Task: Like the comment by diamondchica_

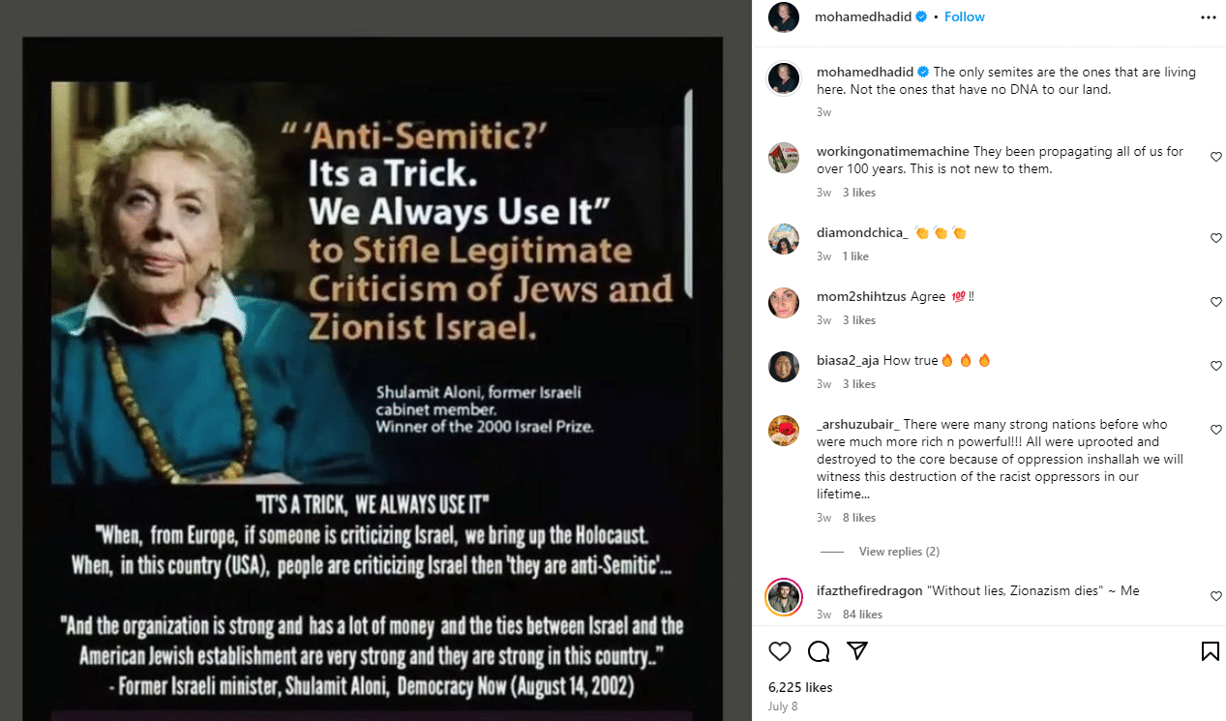Action: point(1216,238)
